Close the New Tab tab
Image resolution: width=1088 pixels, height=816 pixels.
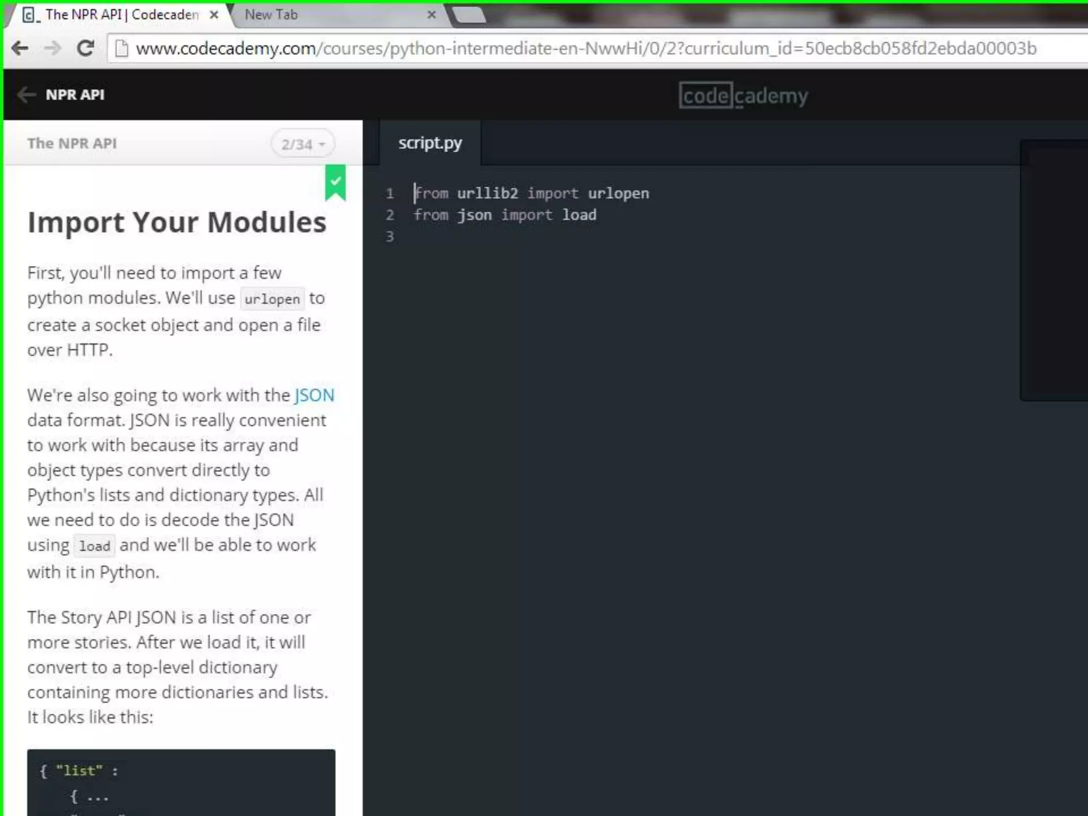432,15
